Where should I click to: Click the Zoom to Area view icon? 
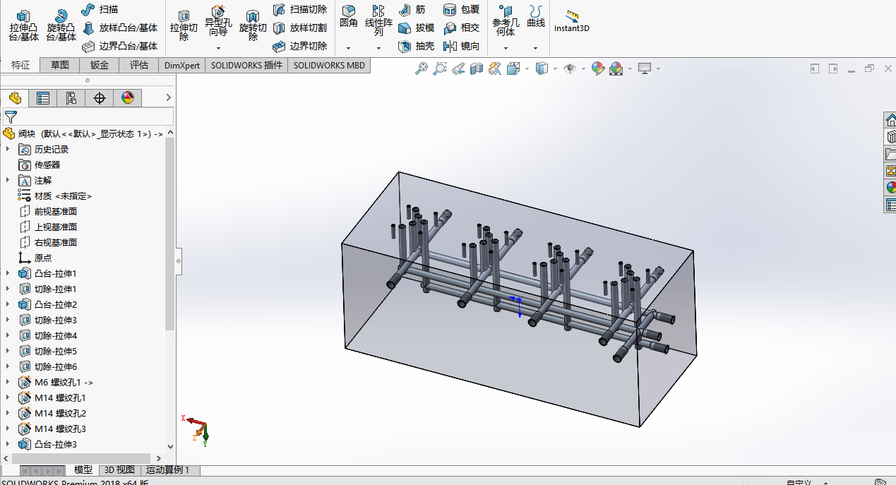click(x=440, y=68)
